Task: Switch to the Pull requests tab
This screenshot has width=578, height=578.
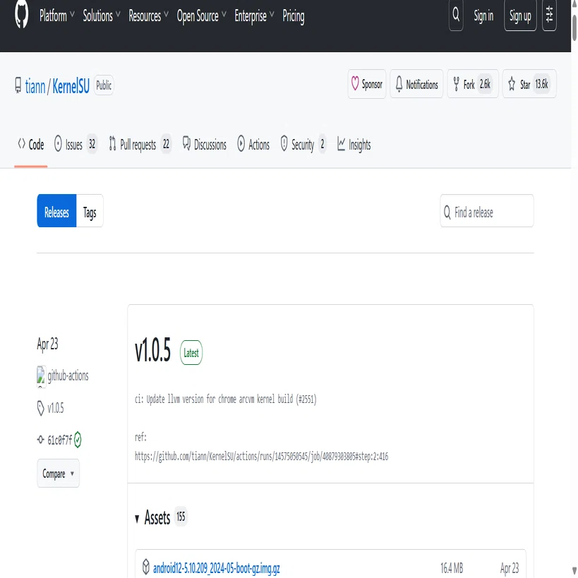Action: pyautogui.click(x=140, y=145)
